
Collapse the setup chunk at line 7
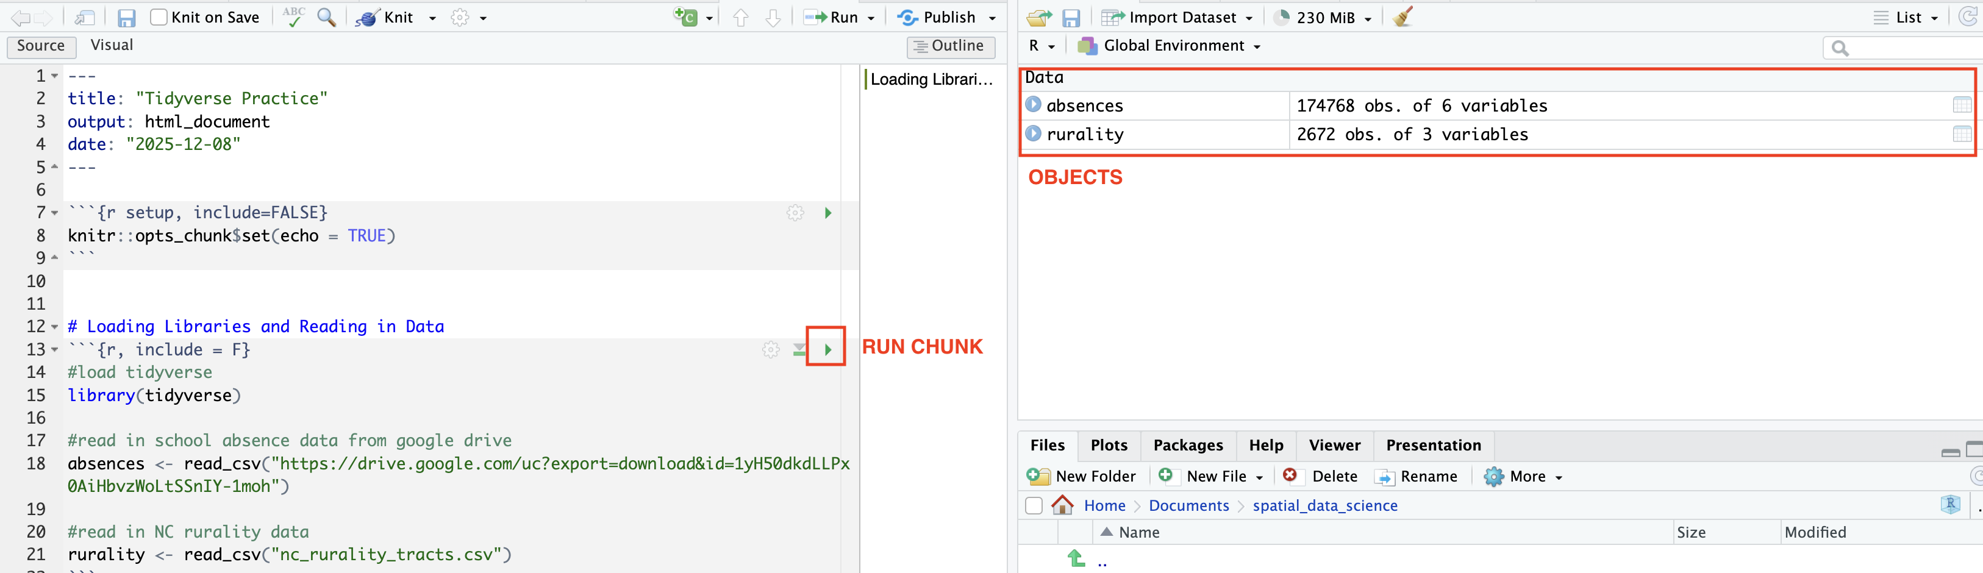click(x=55, y=213)
